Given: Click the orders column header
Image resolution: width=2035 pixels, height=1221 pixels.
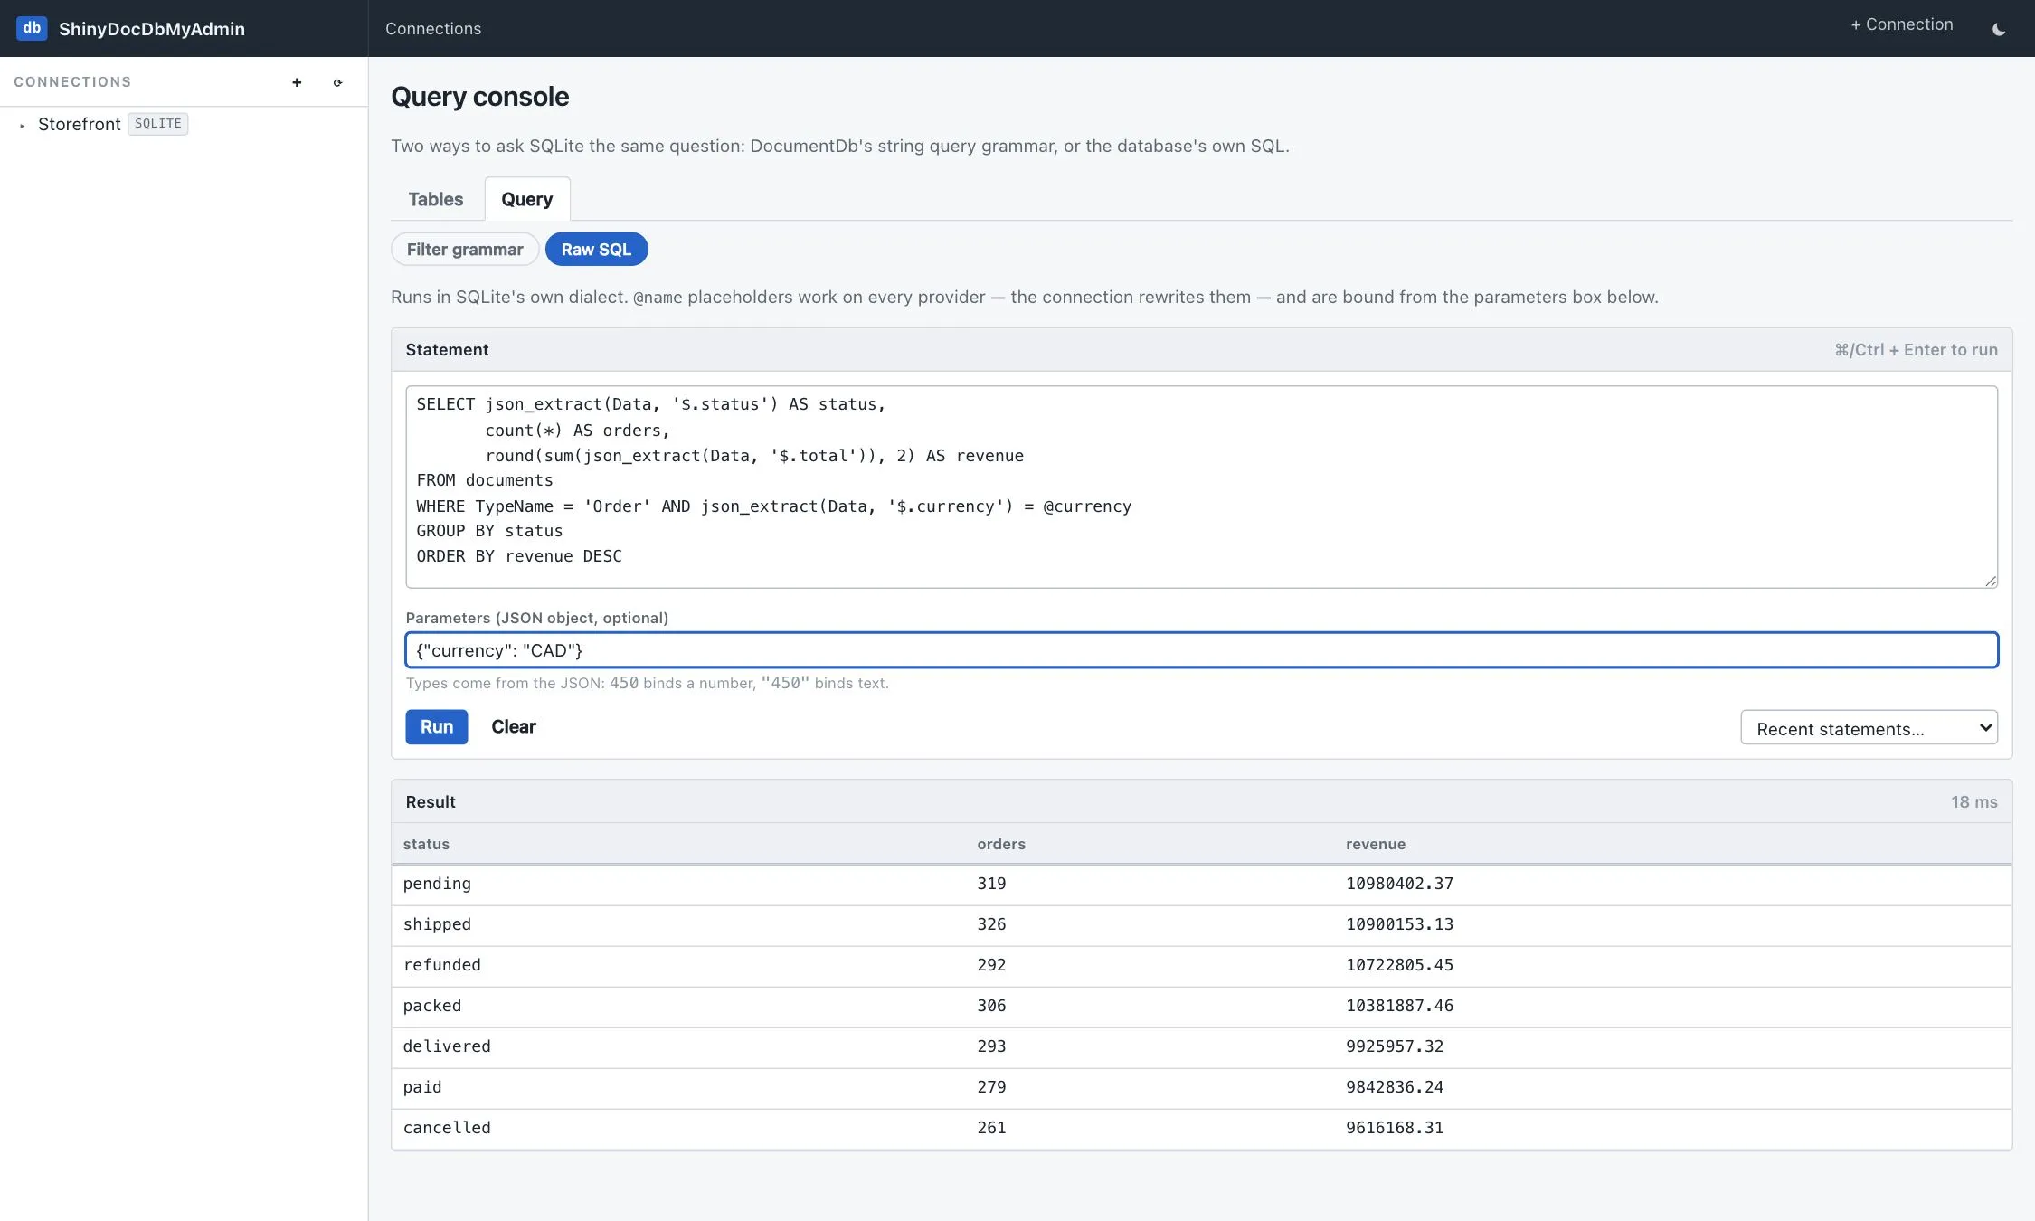Looking at the screenshot, I should pos(1001,844).
